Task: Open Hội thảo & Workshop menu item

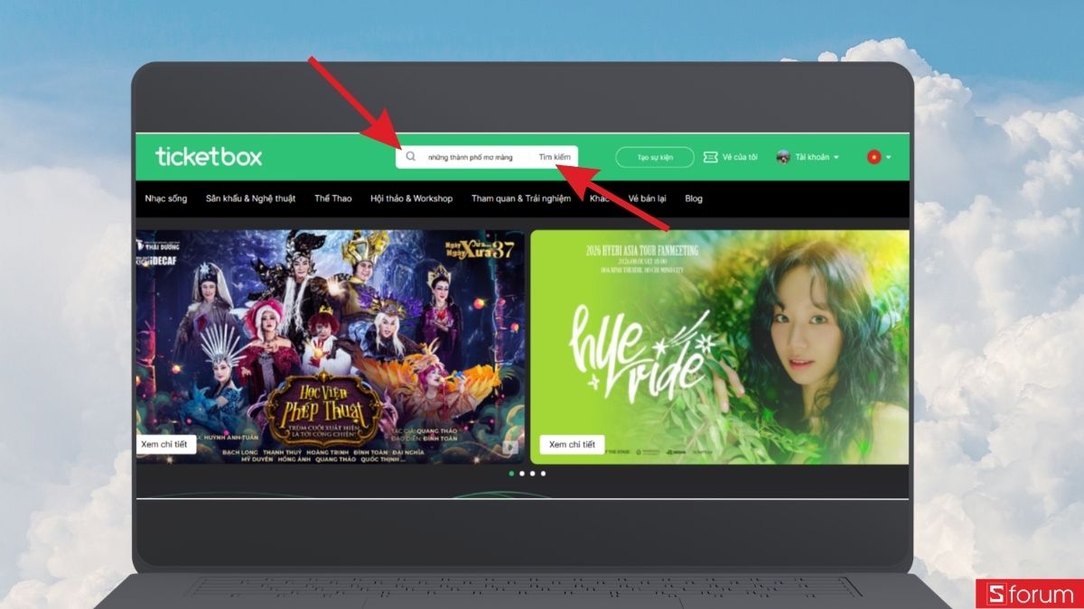Action: (412, 198)
